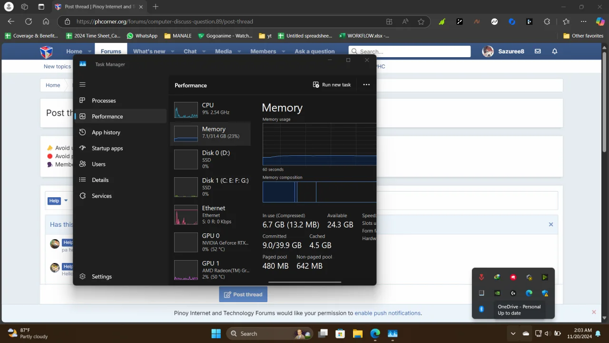Open WORKFLOW.xlsx bookmark

coord(364,36)
